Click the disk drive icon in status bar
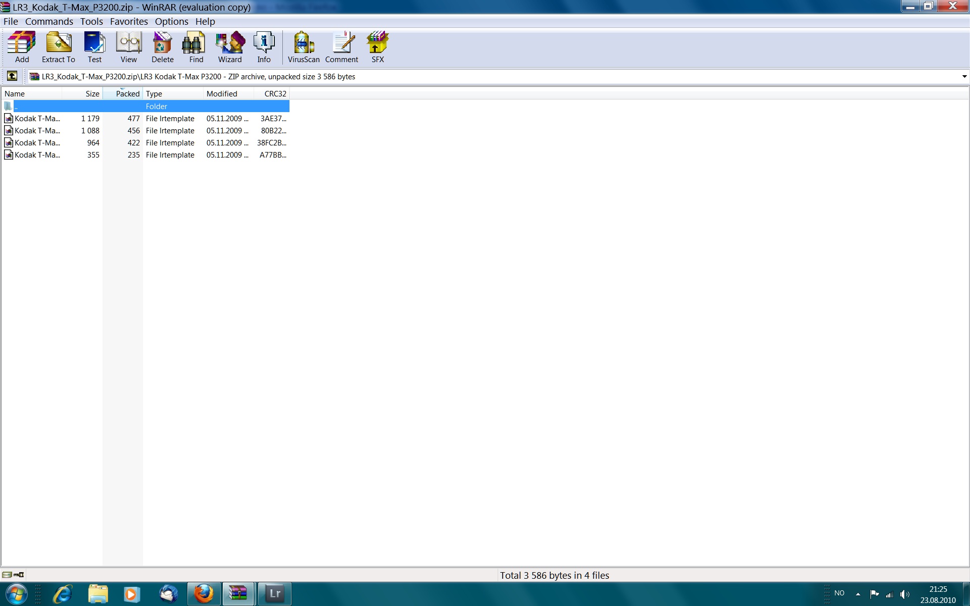 click(x=7, y=575)
